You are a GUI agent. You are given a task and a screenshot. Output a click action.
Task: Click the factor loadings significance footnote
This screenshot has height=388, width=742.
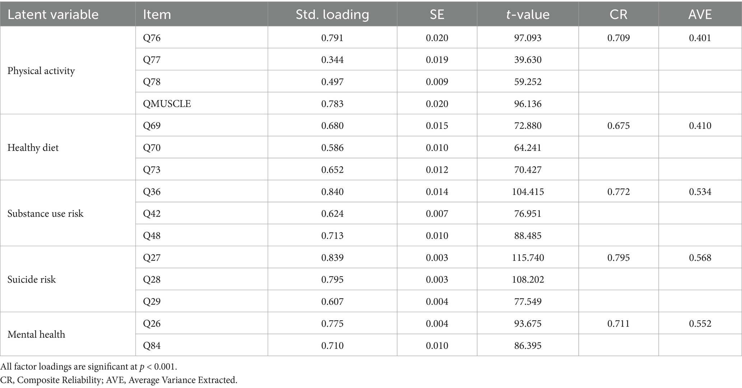pos(89,367)
